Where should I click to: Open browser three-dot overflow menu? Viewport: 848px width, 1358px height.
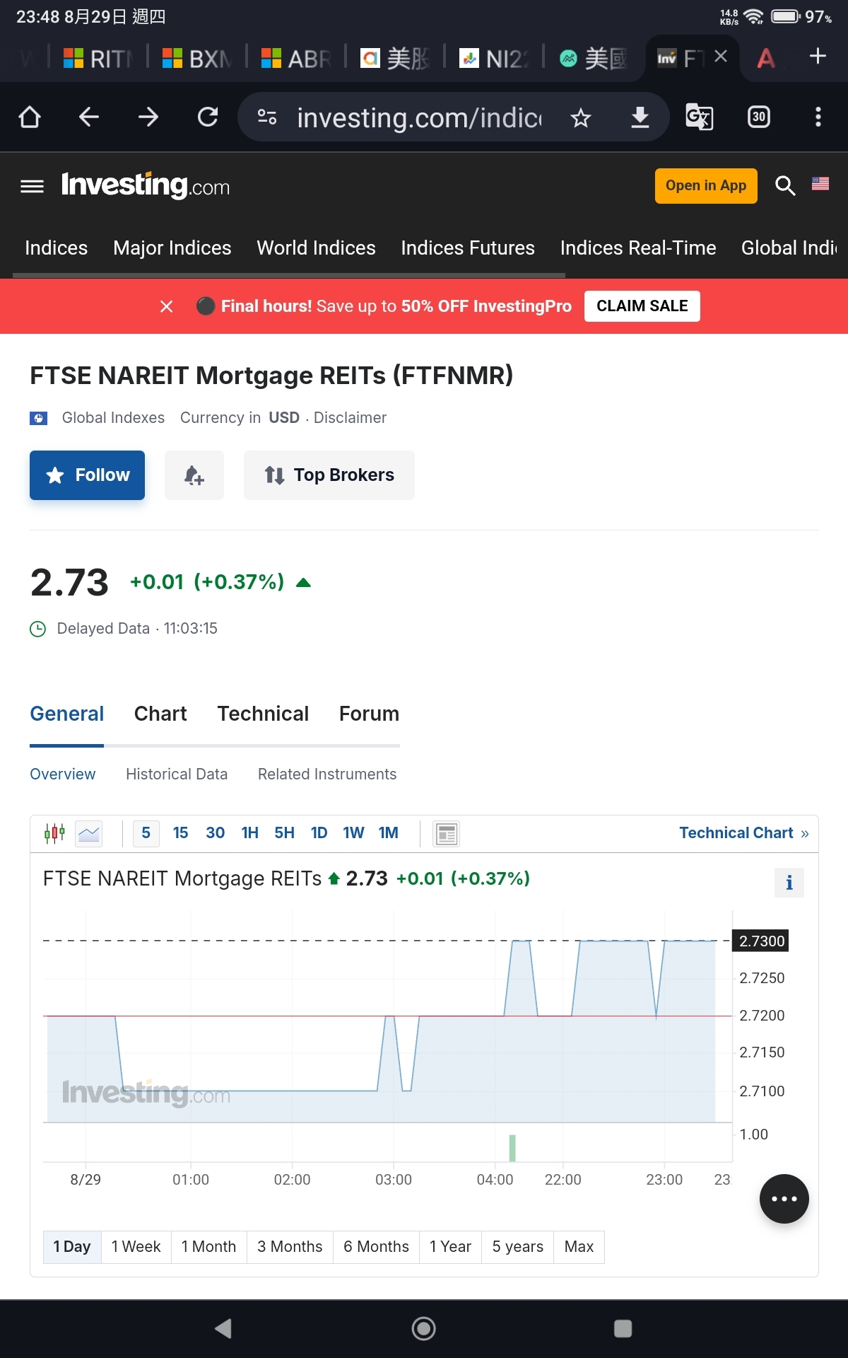818,117
